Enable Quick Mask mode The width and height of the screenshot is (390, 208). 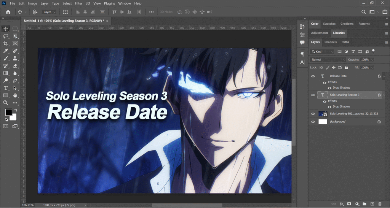5,126
